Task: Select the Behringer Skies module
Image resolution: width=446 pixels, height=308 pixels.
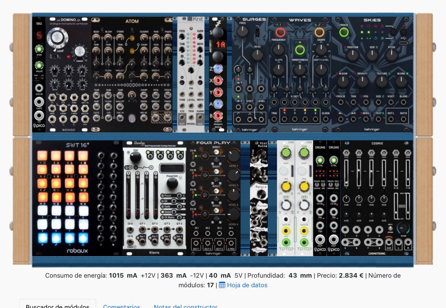Action: [x=372, y=74]
